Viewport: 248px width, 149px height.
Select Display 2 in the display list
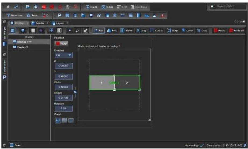pos(29,47)
